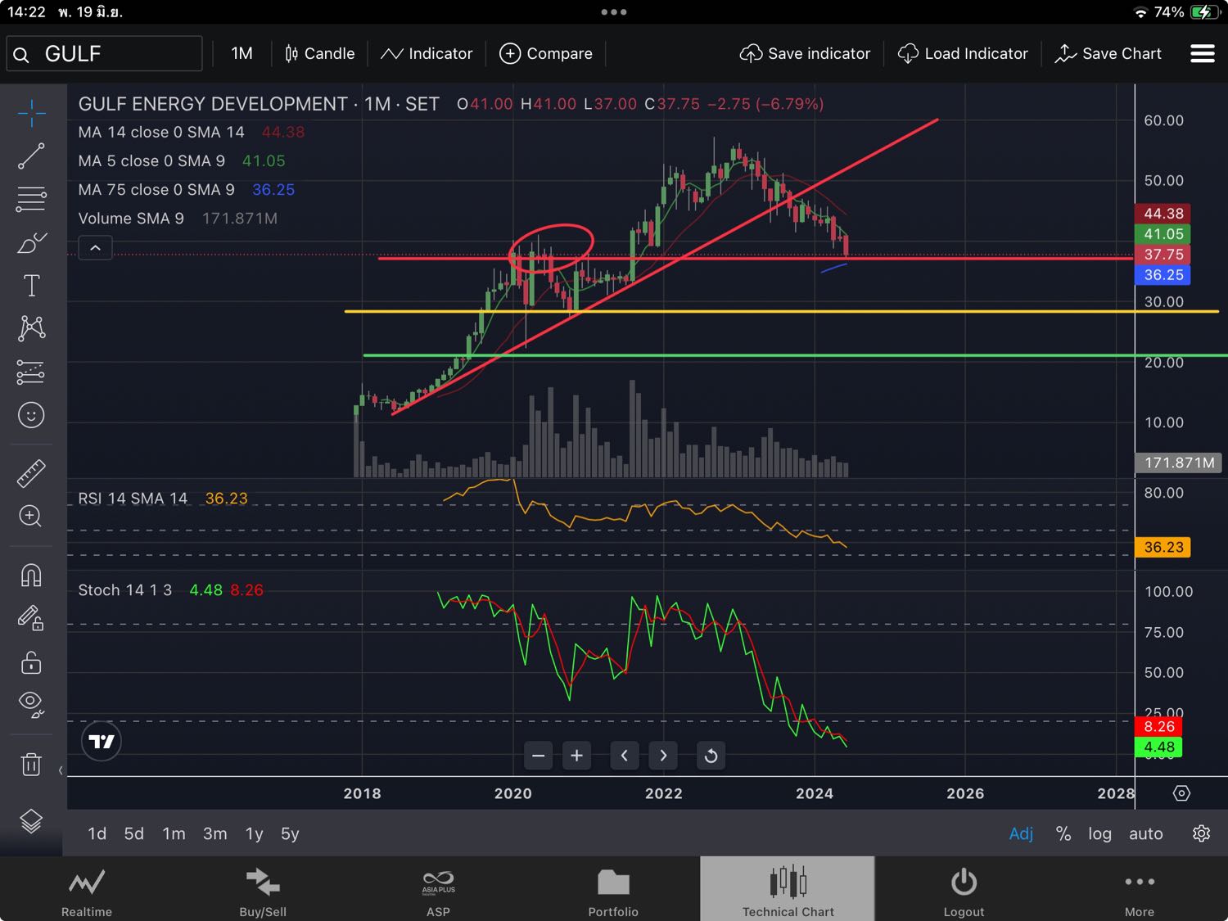Click the RSI 14 SMA 14 legend
The width and height of the screenshot is (1228, 921).
(x=163, y=498)
